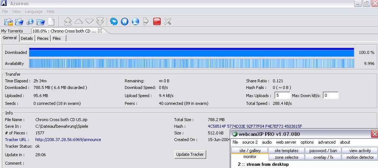The height and width of the screenshot is (168, 378).
Task: Close the Chrono Cross torrent tab
Action: point(100,31)
